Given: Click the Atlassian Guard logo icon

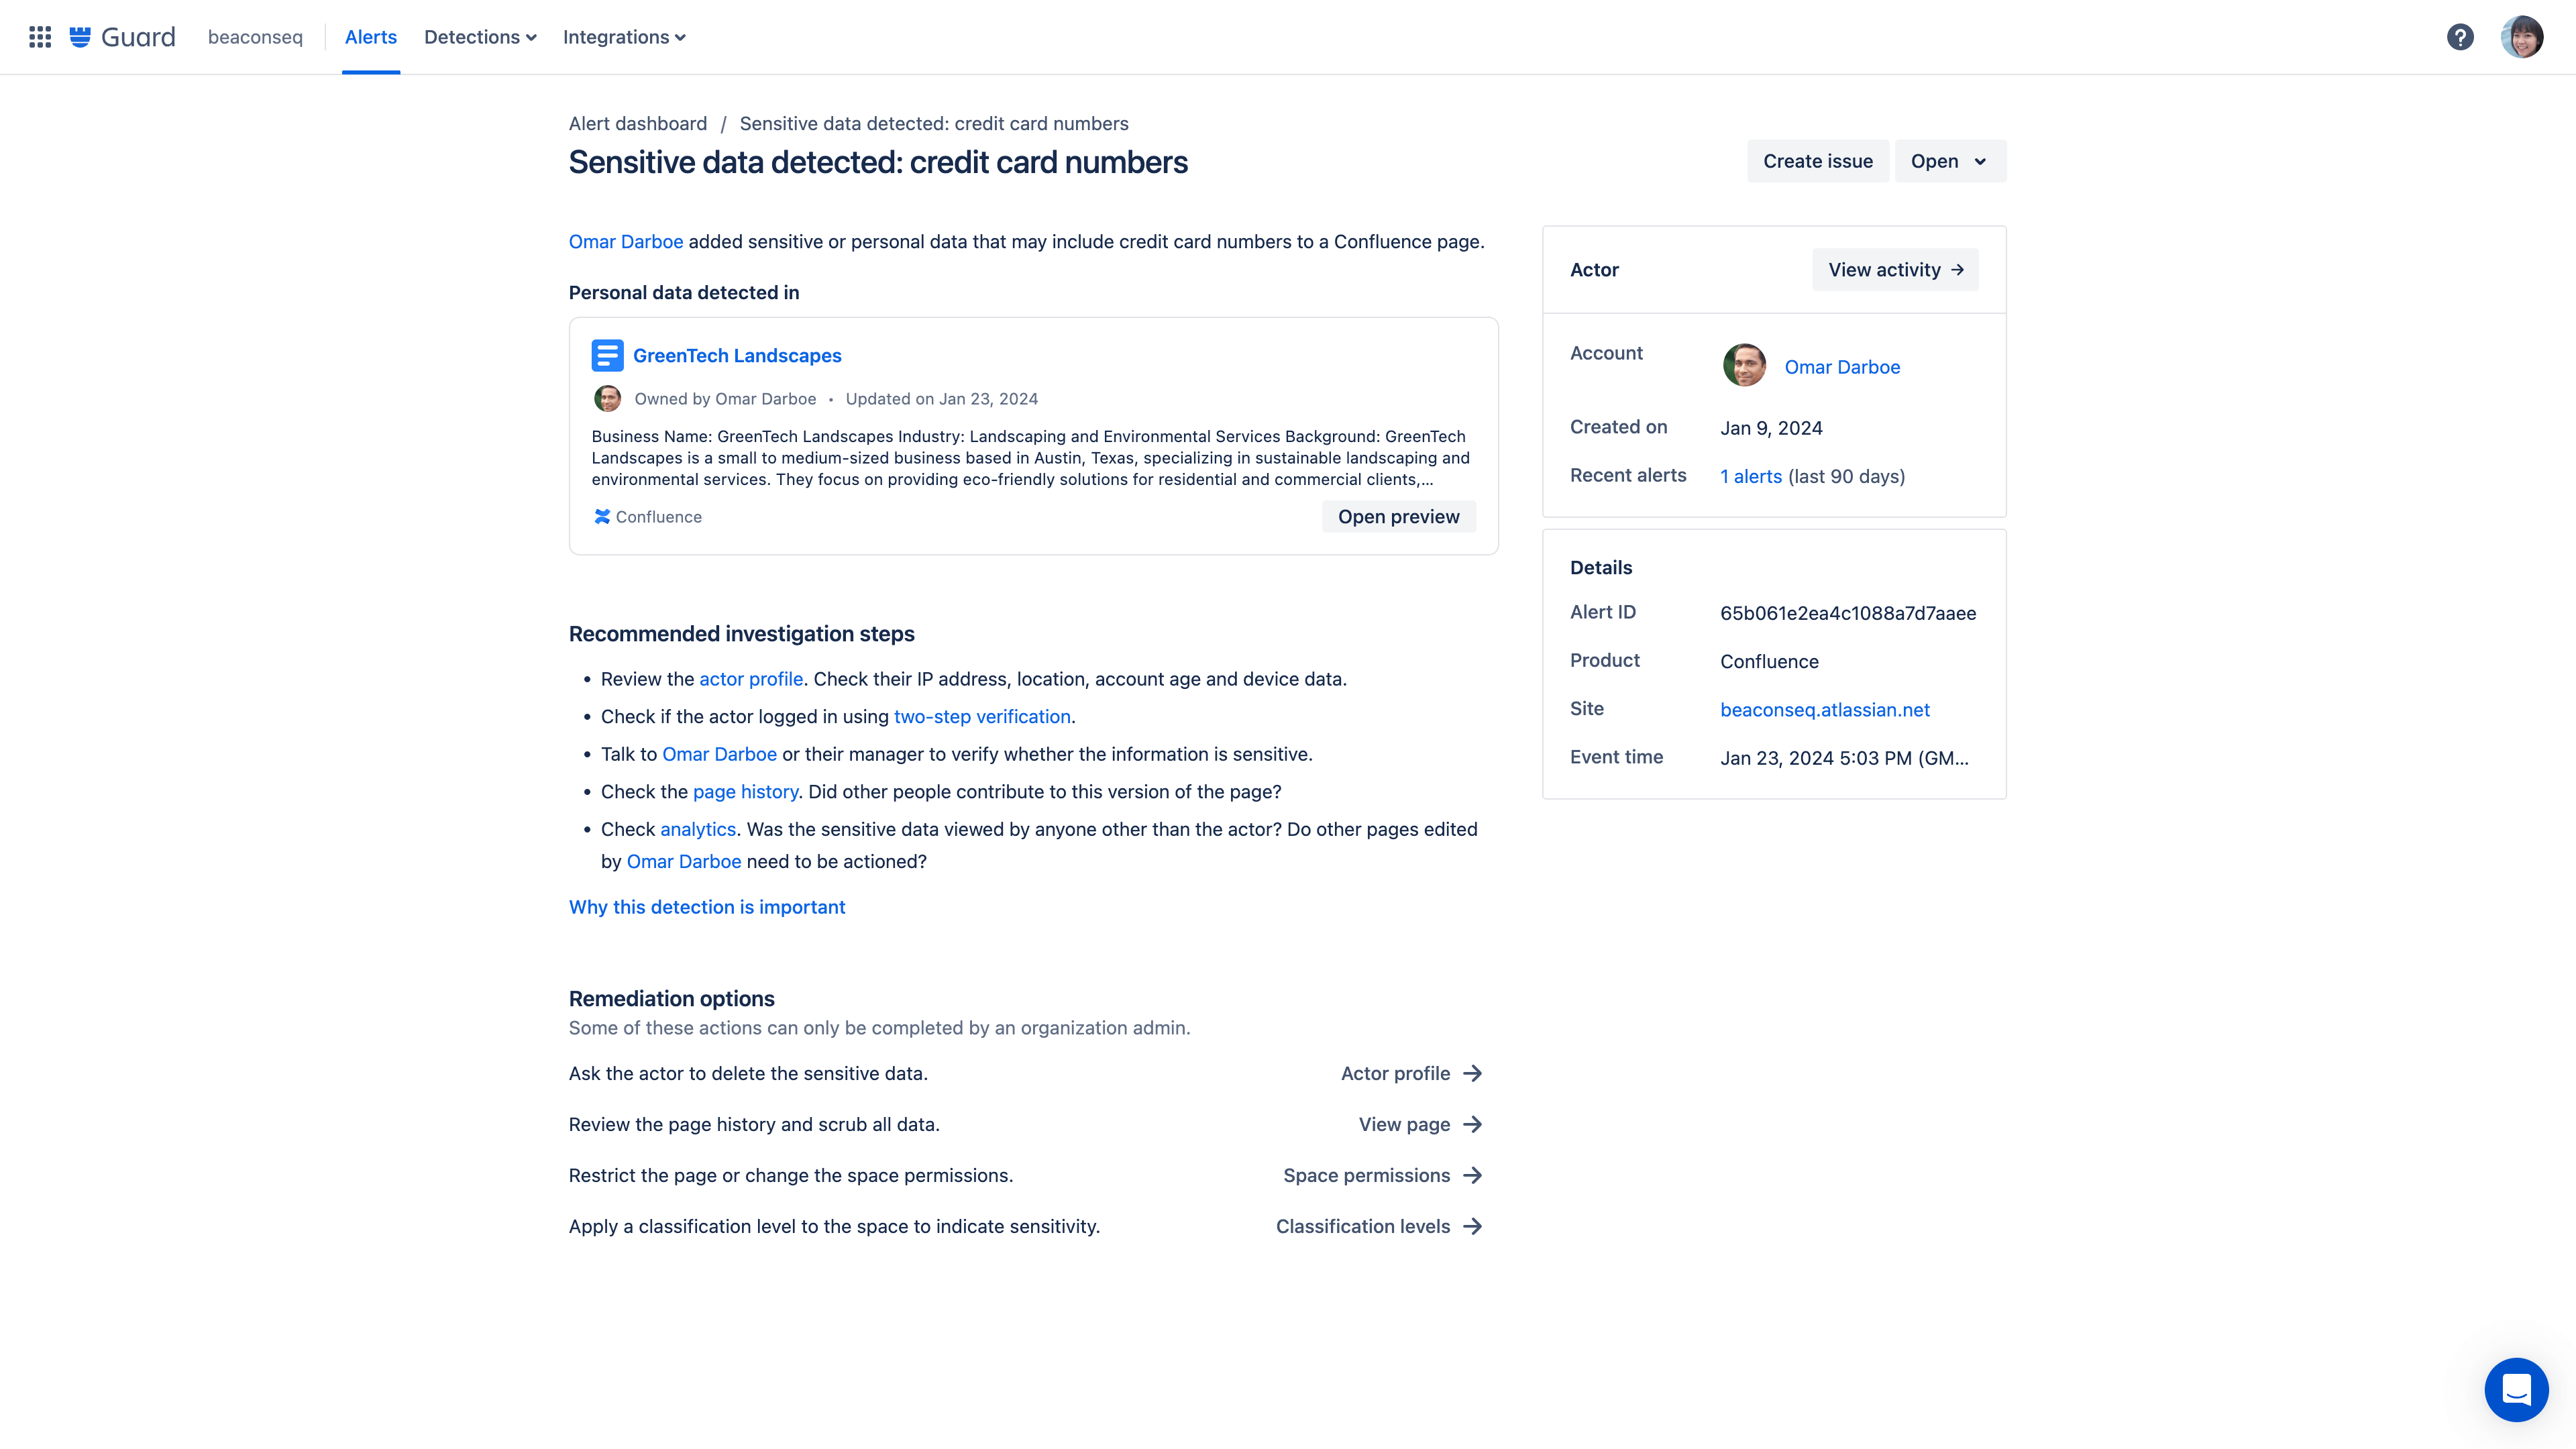Looking at the screenshot, I should pos(80,36).
